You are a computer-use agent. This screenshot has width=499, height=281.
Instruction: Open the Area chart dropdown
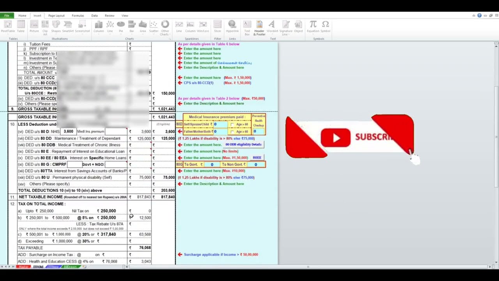pos(143,27)
